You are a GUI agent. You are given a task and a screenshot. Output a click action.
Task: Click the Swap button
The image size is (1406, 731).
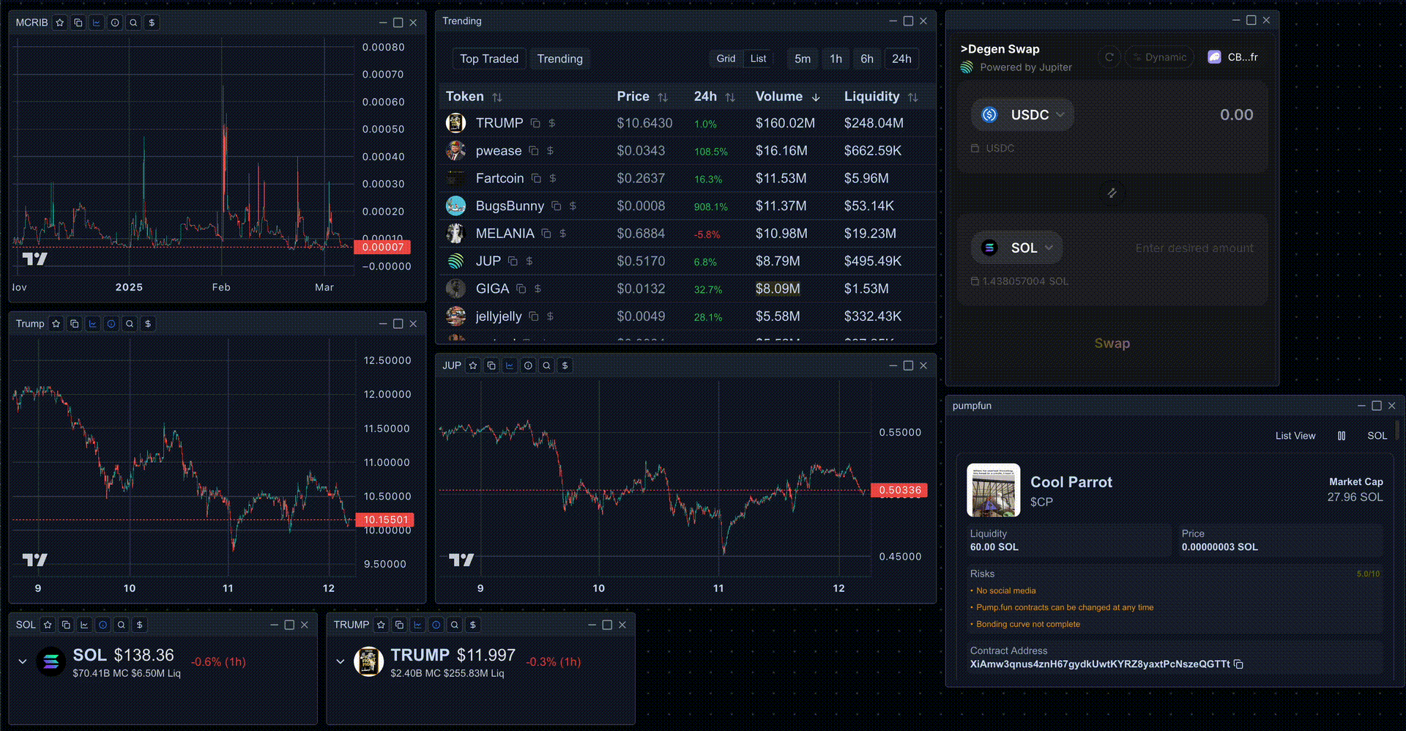pyautogui.click(x=1112, y=344)
